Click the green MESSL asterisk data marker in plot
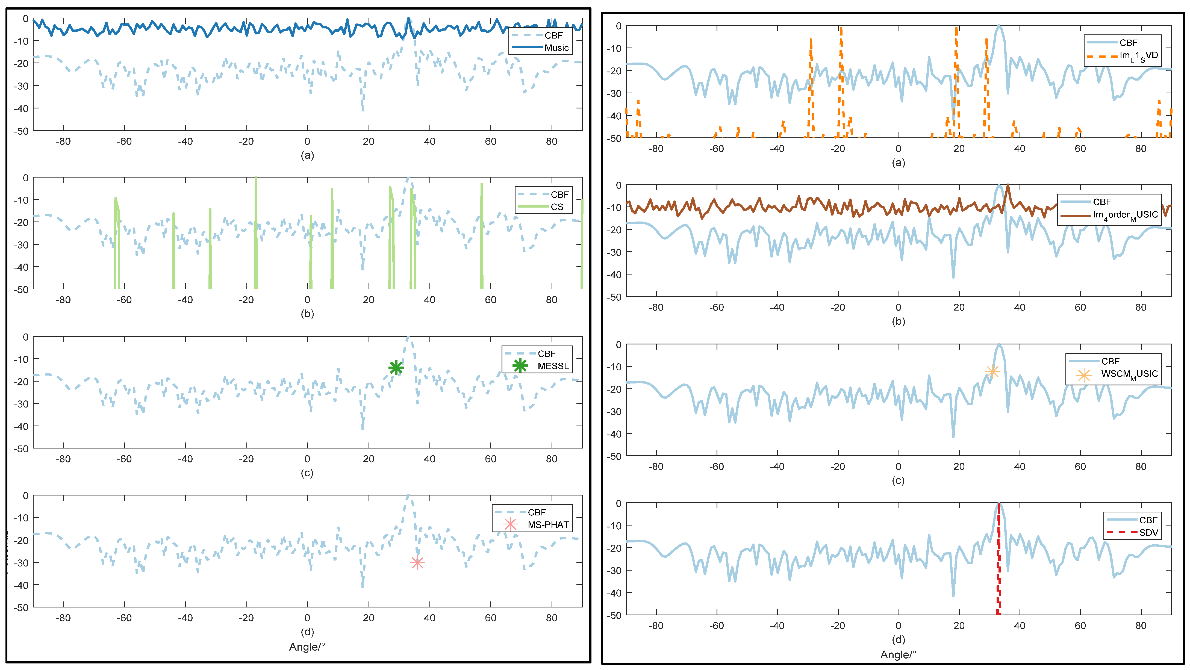1190x670 pixels. [x=396, y=368]
